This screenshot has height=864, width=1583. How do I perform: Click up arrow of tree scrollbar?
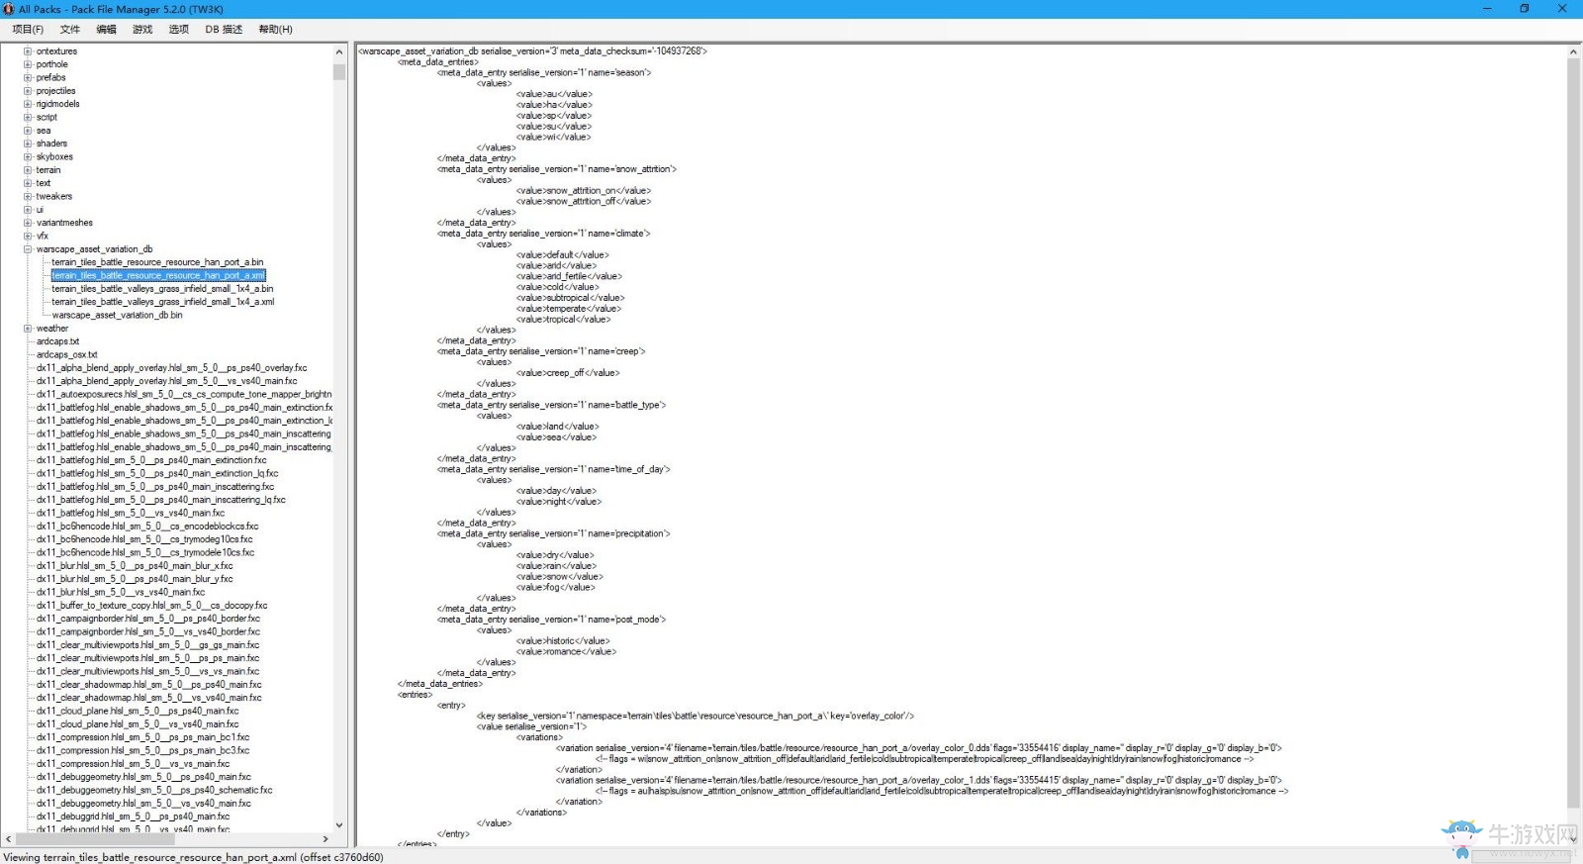[339, 51]
